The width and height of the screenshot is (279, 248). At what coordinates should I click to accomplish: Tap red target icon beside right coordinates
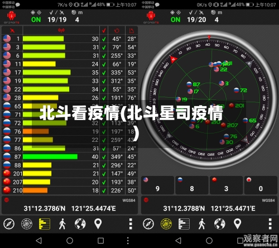pyautogui.click(x=146, y=200)
